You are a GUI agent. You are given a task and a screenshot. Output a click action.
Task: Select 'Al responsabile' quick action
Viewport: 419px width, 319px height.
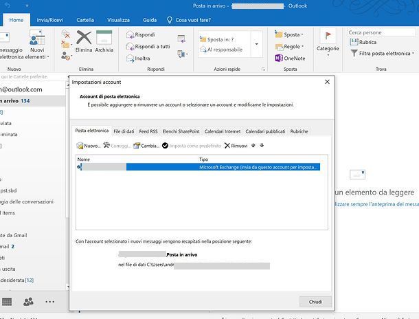221,49
